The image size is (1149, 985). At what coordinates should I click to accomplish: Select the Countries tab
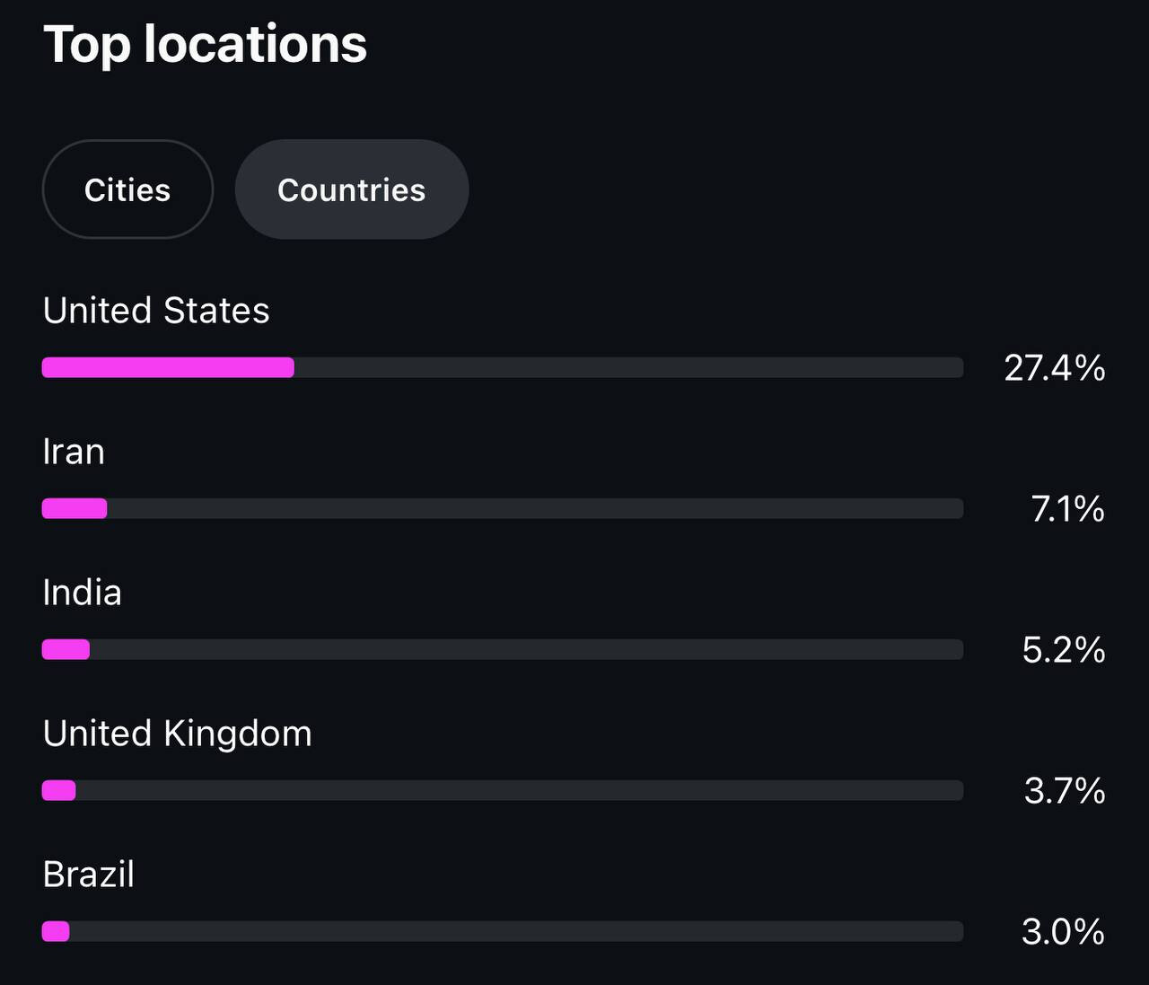352,189
